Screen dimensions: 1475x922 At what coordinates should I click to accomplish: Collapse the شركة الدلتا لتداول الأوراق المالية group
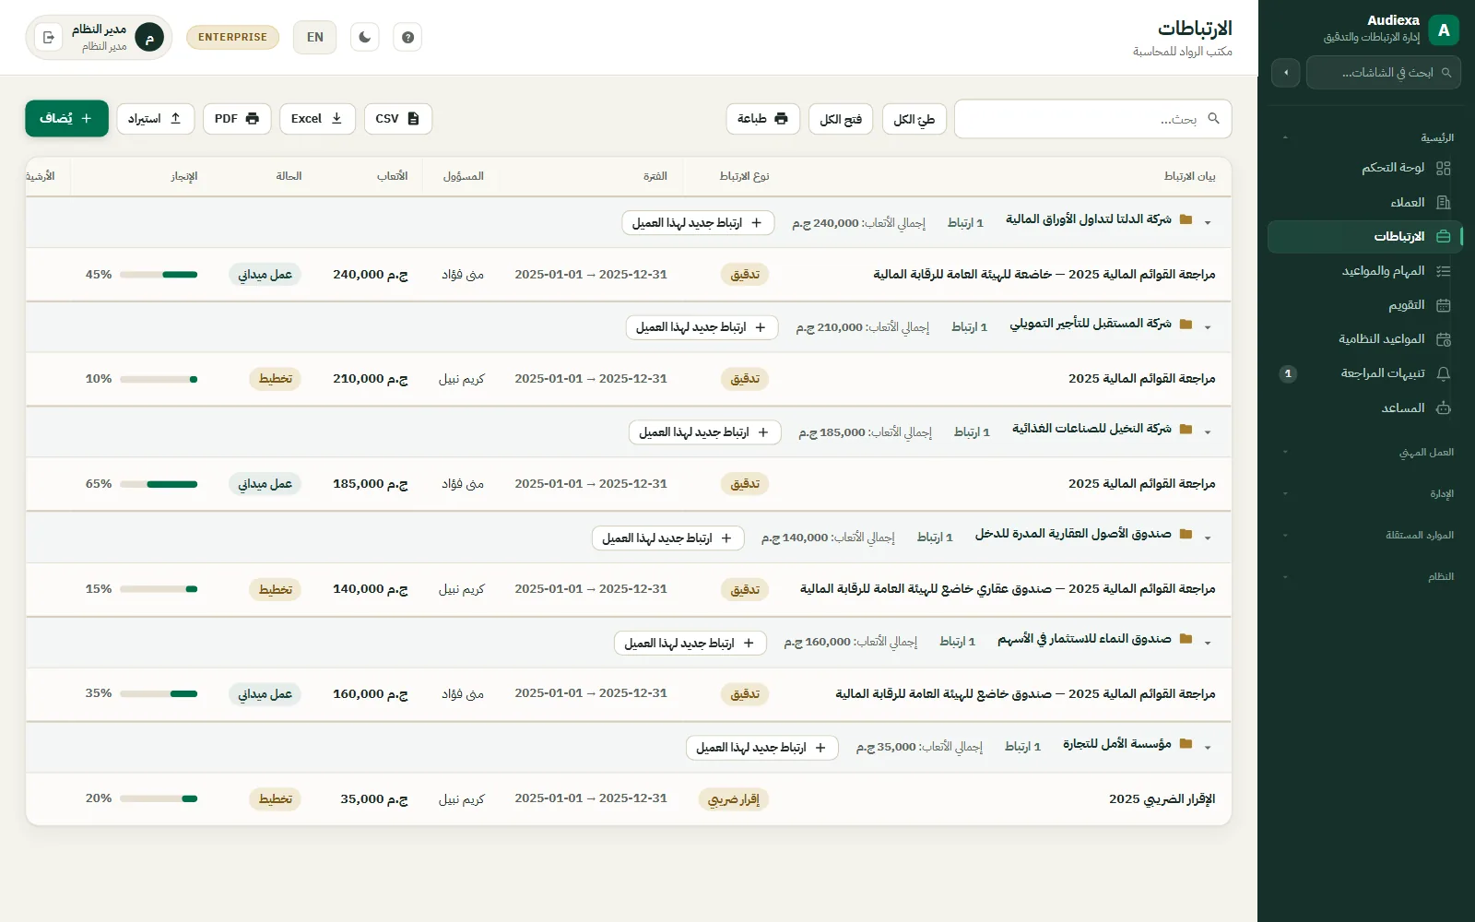1208,223
